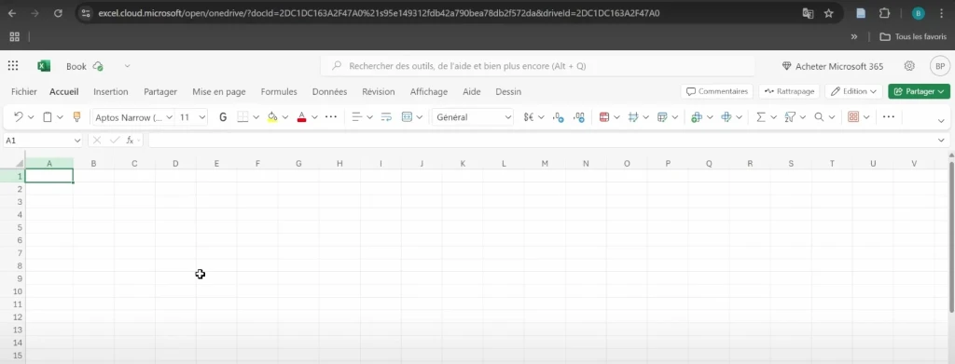Open the Fichier menu

tap(23, 92)
